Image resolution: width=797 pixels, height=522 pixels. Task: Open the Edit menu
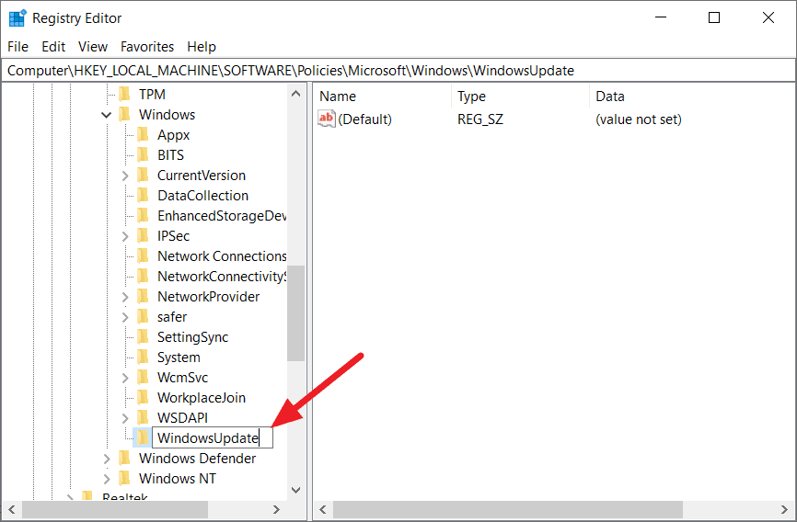[x=53, y=47]
